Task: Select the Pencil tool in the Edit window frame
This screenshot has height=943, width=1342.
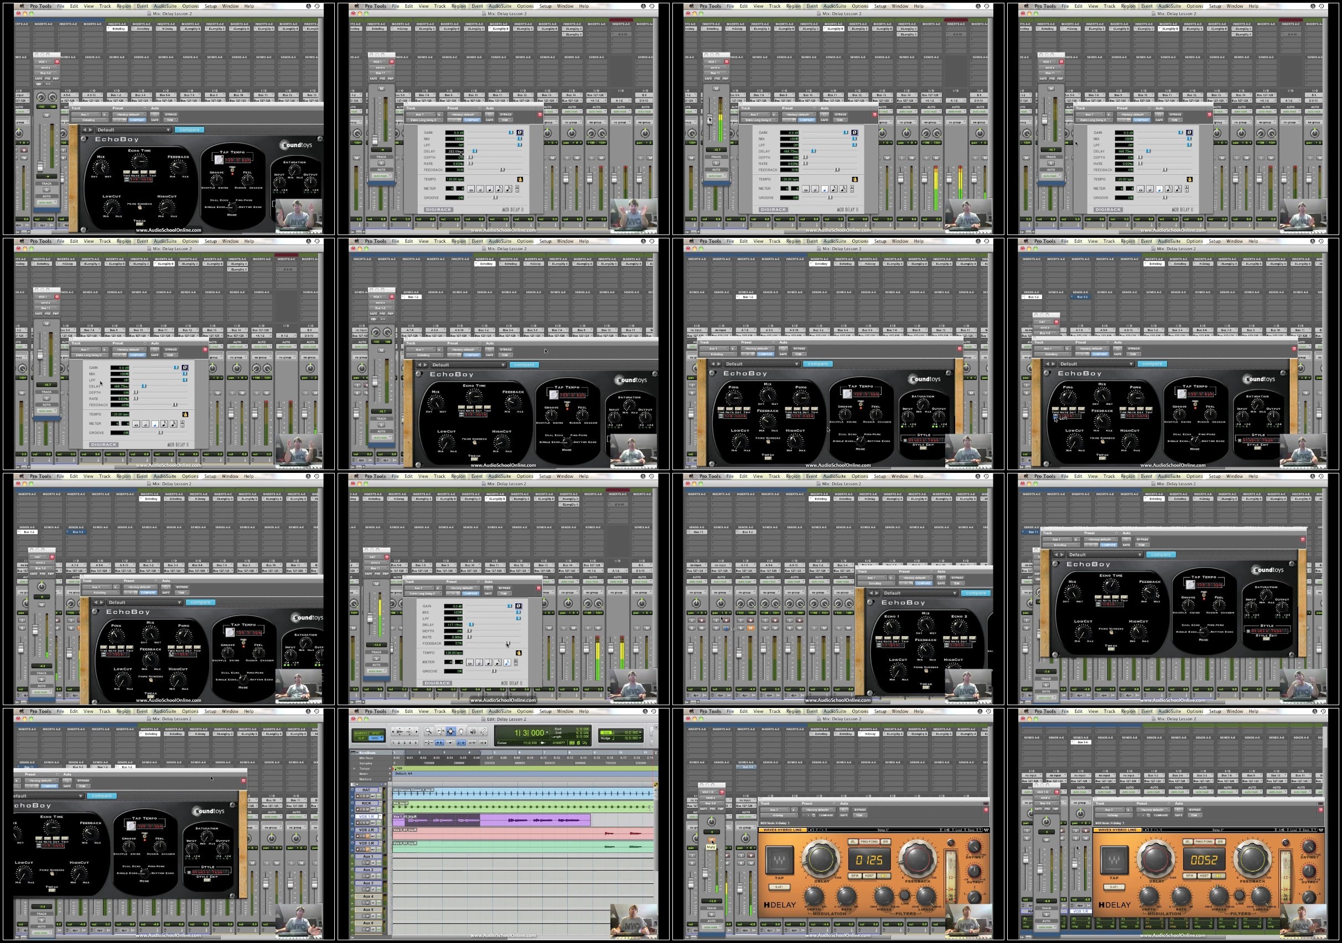Action: pos(483,732)
